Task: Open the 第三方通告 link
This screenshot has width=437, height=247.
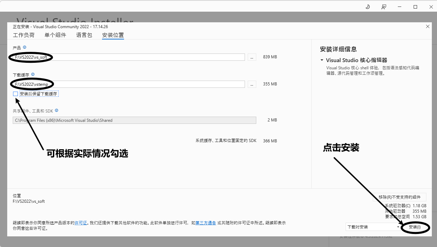Action: point(206,223)
